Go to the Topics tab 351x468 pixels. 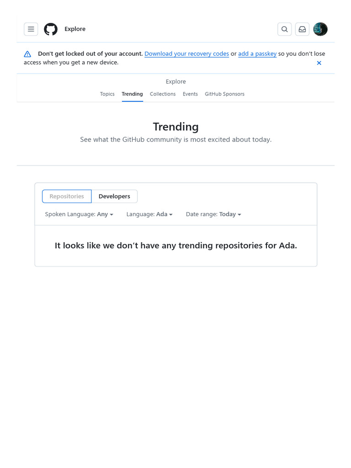[107, 94]
